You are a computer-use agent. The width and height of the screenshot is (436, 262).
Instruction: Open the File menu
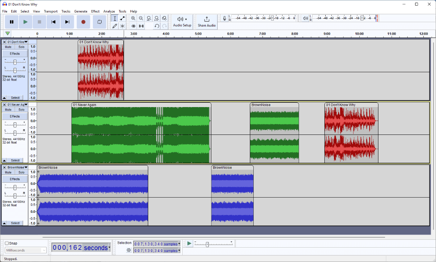(5, 11)
